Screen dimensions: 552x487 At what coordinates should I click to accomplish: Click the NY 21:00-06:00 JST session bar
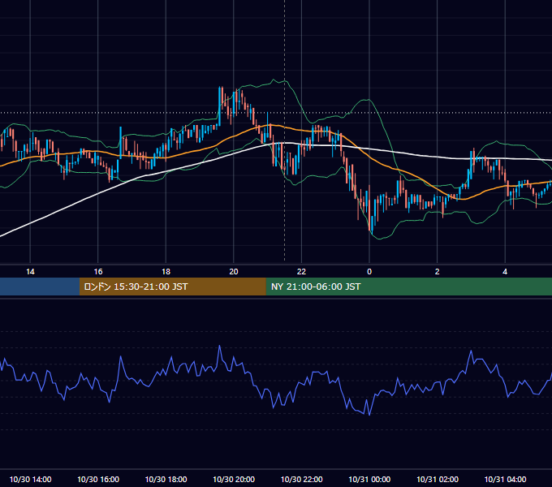point(408,287)
